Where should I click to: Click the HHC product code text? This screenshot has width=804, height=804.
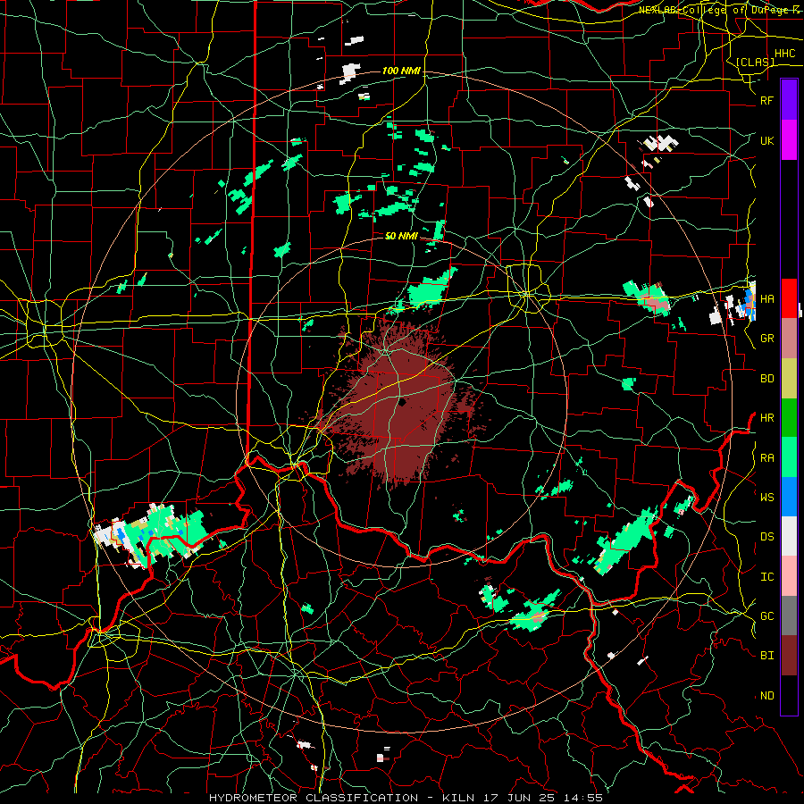(x=785, y=54)
